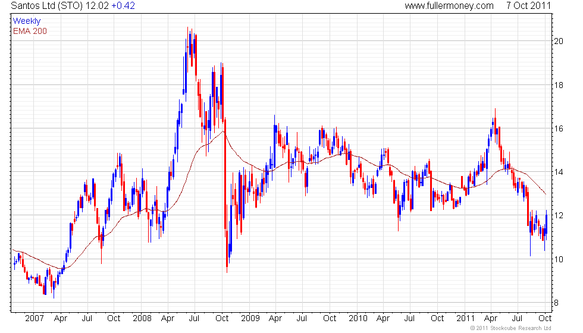Click the 18 price axis label
The width and height of the screenshot is (583, 333).
coord(559,85)
